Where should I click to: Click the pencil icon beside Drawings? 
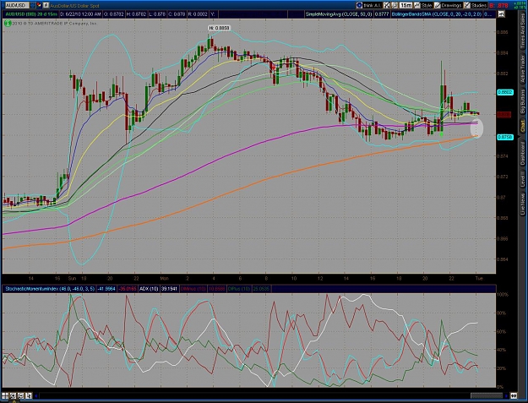437,5
